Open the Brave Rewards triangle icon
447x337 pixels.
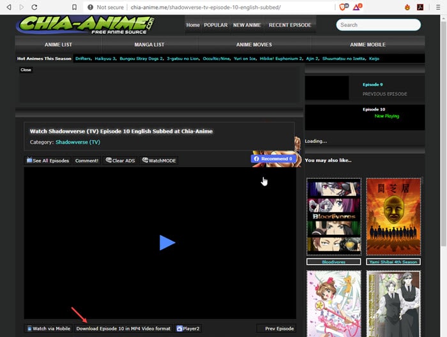point(358,7)
